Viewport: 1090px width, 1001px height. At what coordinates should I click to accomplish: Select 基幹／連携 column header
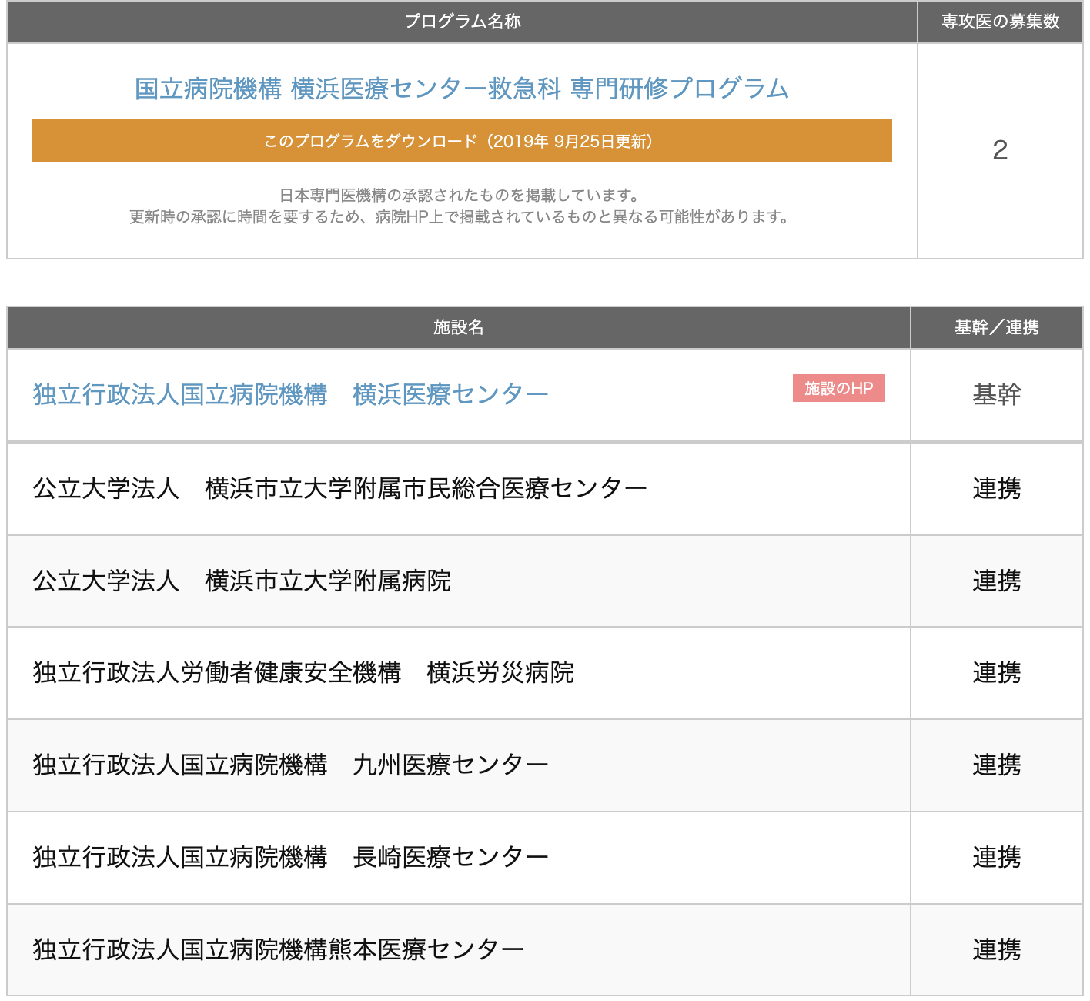997,327
